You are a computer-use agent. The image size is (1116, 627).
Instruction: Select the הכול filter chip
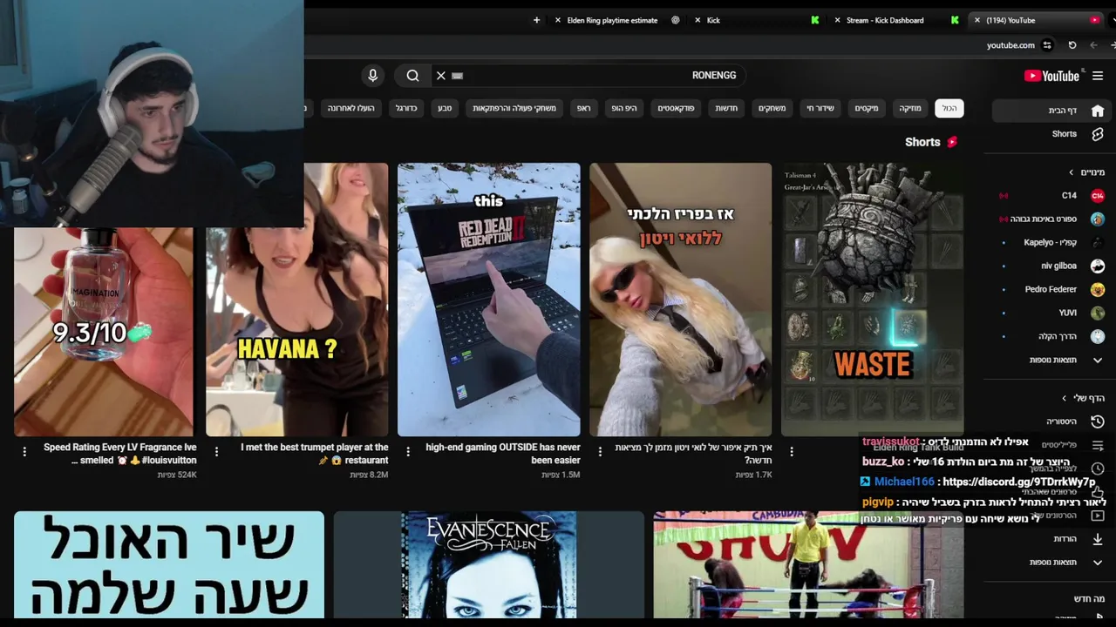tap(949, 108)
